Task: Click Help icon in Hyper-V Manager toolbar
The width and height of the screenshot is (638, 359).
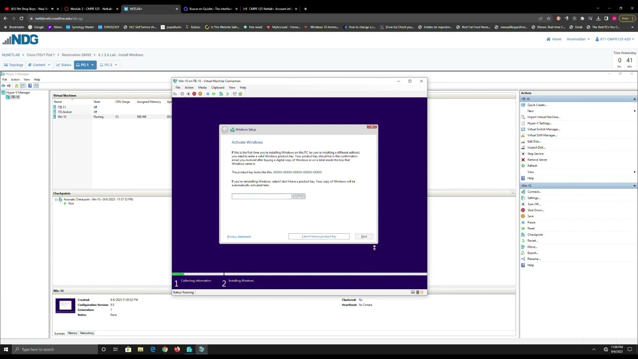Action: pos(29,86)
